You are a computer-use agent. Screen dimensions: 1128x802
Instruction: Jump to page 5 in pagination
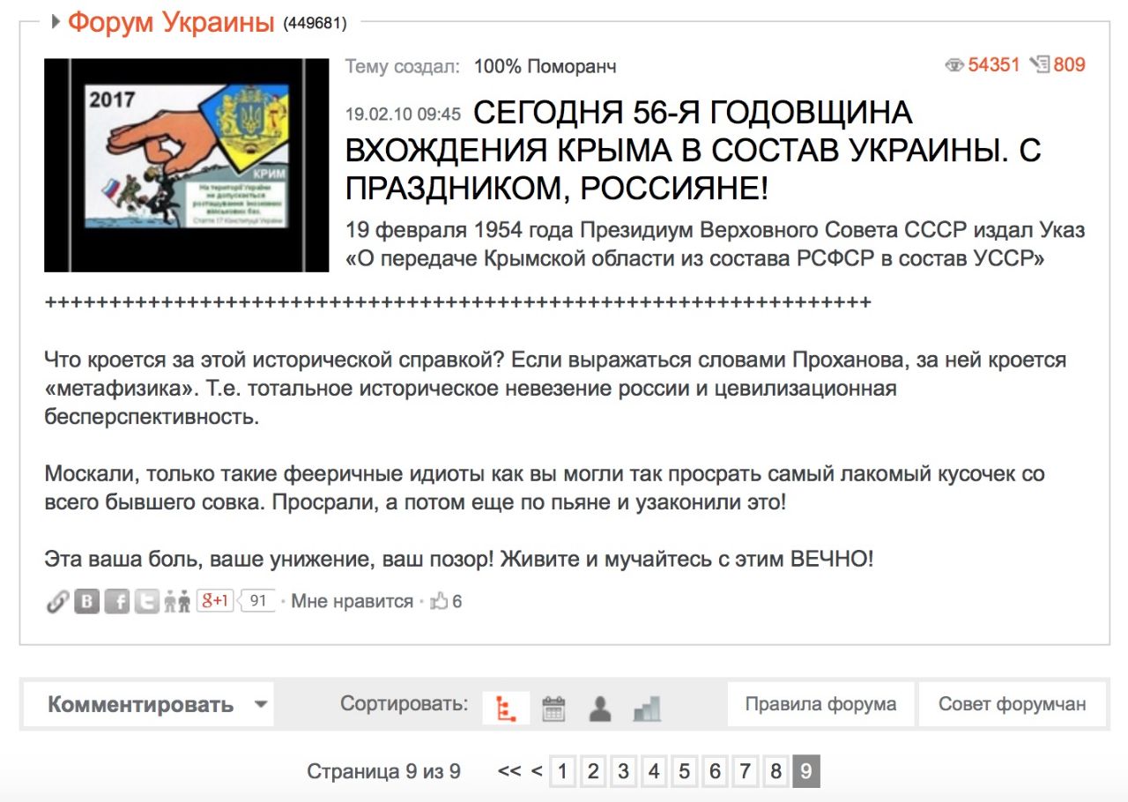pos(684,772)
